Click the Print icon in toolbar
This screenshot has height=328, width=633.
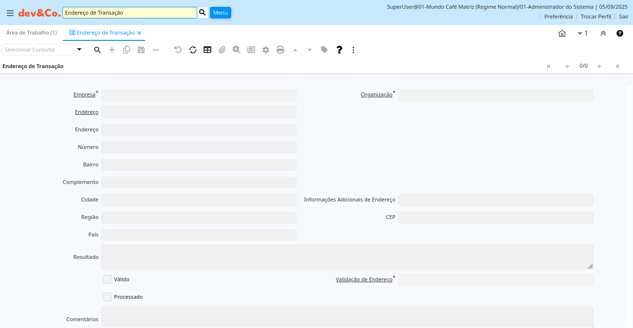coord(280,50)
